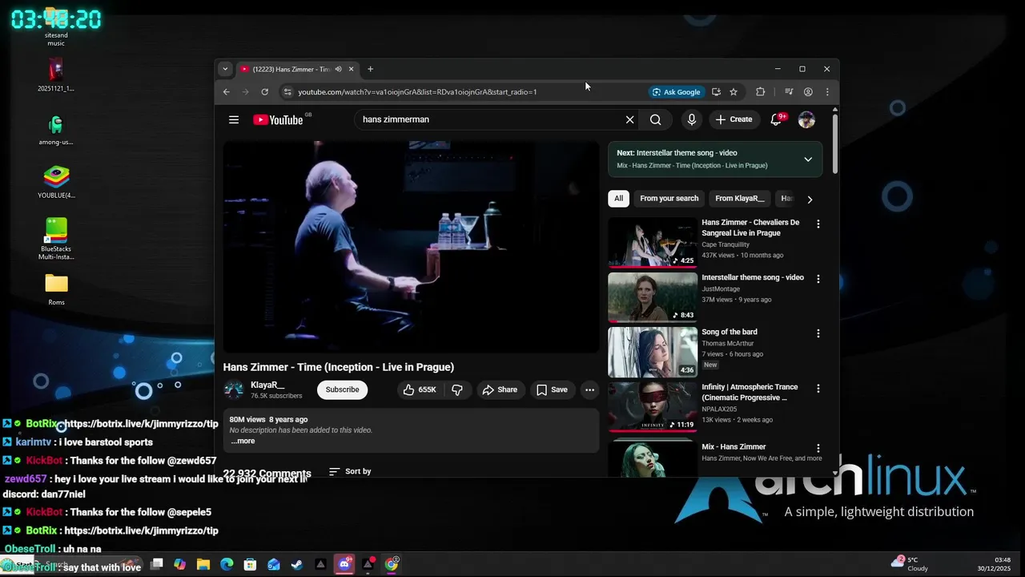Image resolution: width=1025 pixels, height=577 pixels.
Task: Open Infinity Atmospheric Trance title link
Action: (x=750, y=392)
